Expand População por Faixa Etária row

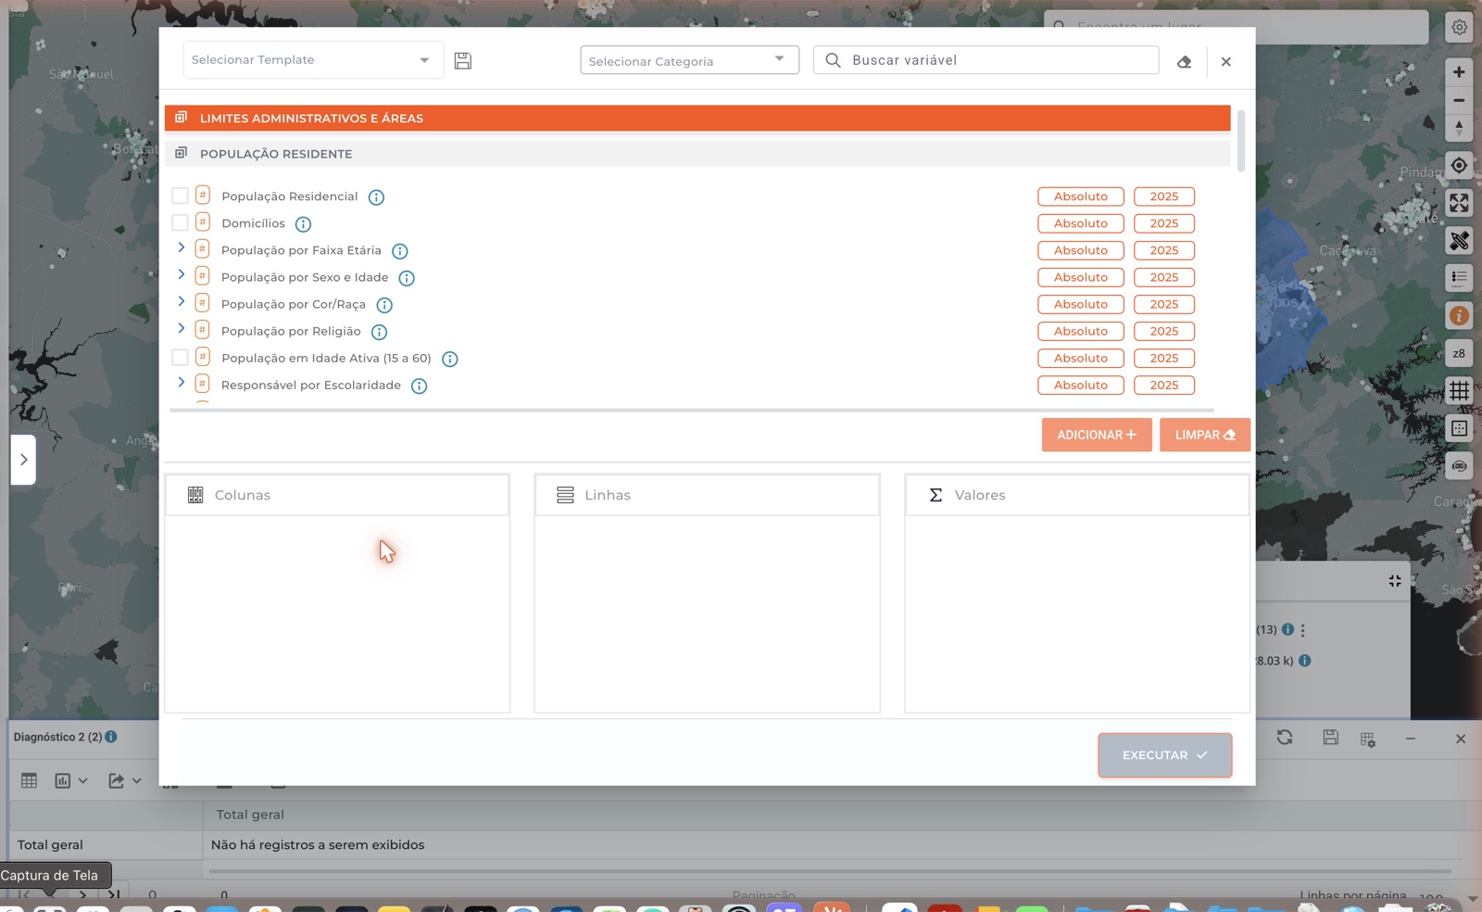click(x=181, y=248)
